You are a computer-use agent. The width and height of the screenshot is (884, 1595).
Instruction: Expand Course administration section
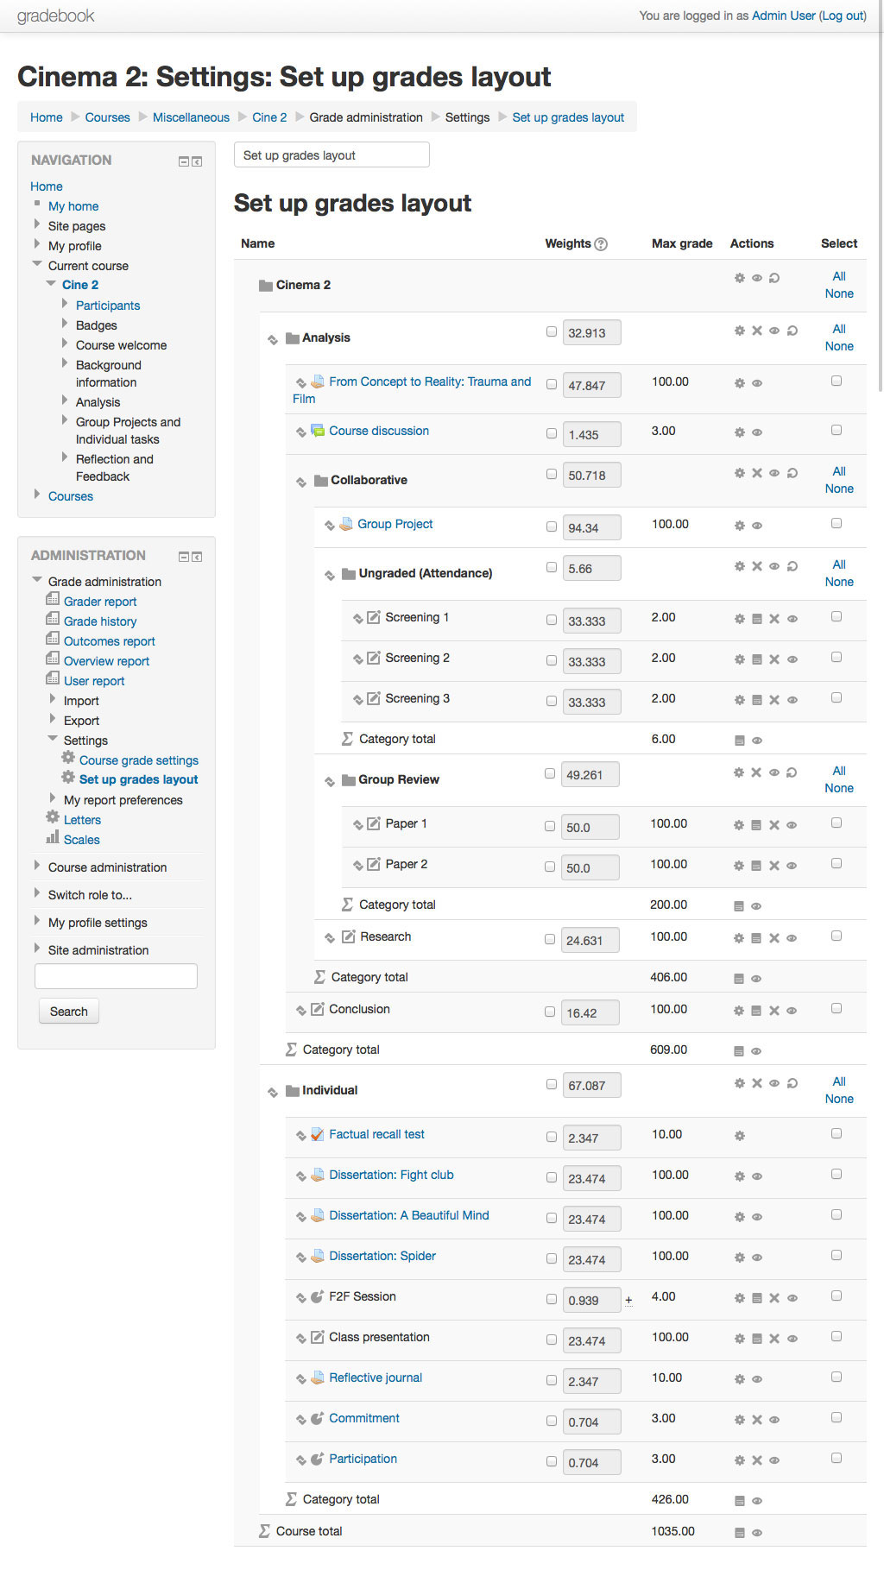pyautogui.click(x=36, y=866)
